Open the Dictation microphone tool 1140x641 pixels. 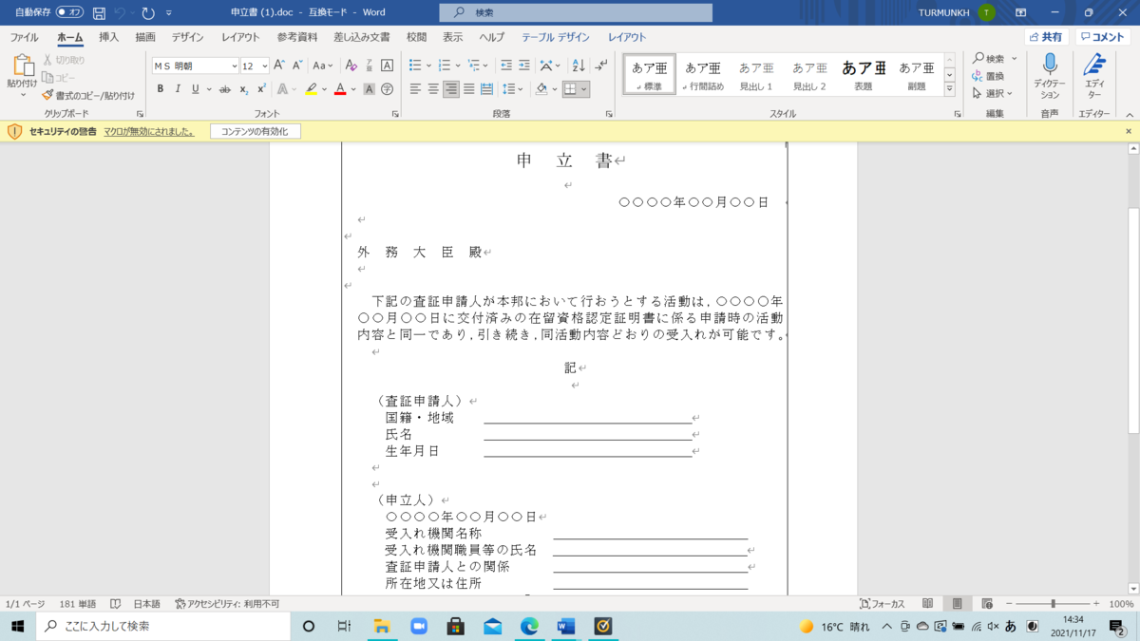(1050, 77)
